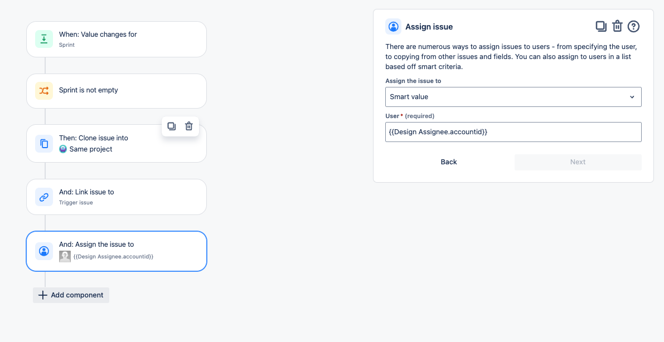Click the Clone issue copy icon
The height and width of the screenshot is (342, 664).
point(44,144)
